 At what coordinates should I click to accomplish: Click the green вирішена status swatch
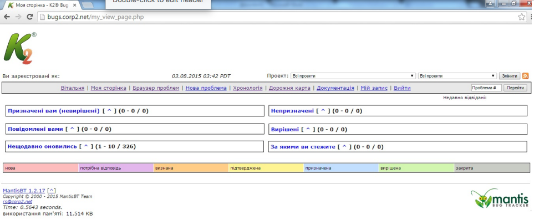[417, 168]
